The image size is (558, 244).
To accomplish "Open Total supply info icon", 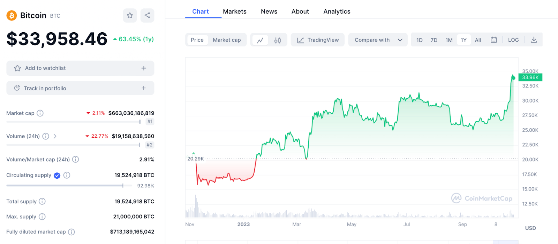I will (42, 201).
